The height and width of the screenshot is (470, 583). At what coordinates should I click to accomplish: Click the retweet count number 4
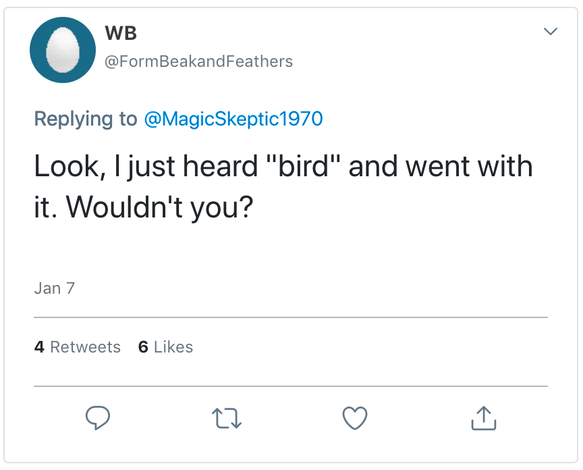tap(39, 347)
